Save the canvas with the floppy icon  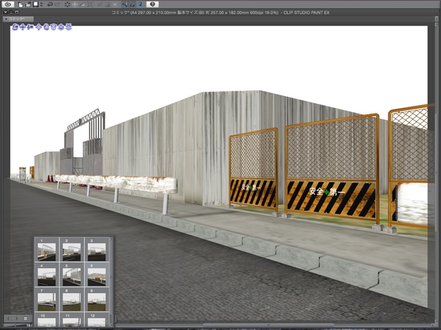(x=36, y=5)
